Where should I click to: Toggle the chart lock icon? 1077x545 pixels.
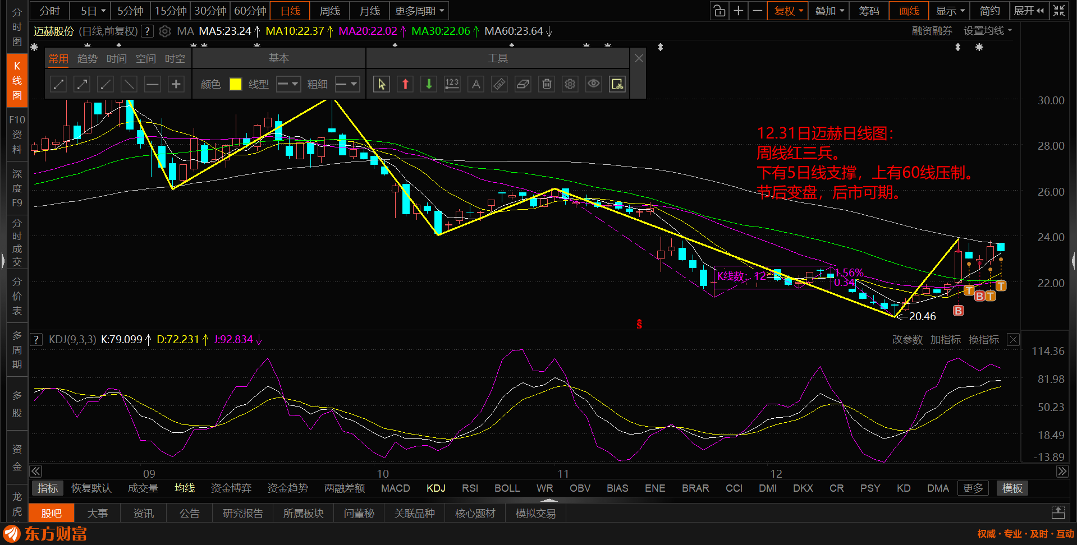click(x=719, y=11)
